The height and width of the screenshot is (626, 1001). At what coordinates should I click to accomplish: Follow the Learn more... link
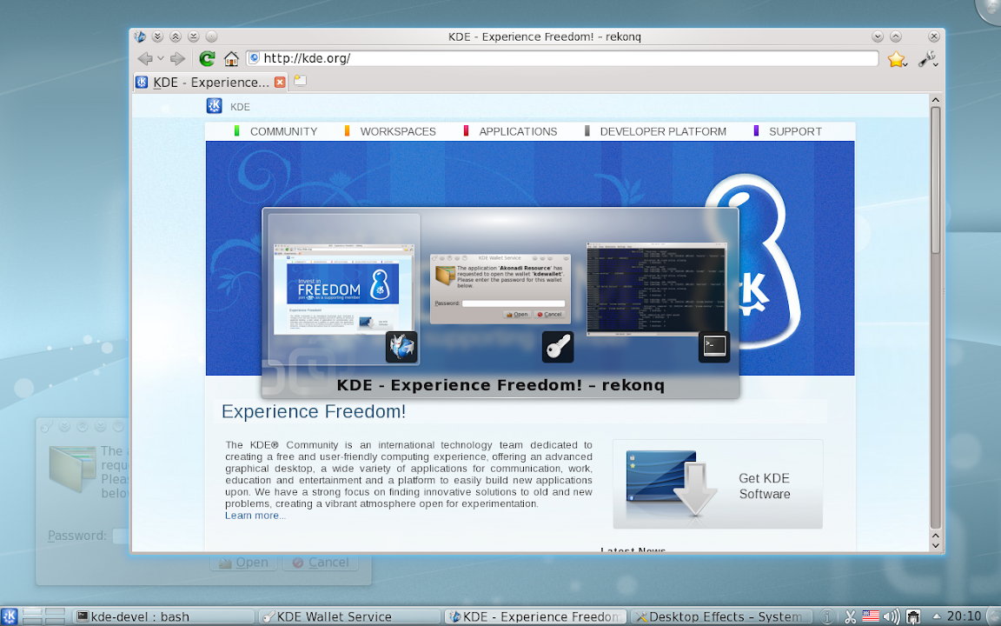tap(255, 516)
